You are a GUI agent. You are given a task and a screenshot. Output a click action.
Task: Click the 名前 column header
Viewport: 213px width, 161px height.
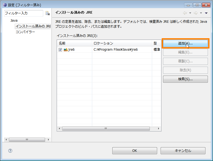pos(75,43)
